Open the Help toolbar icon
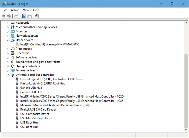 pos(24,16)
